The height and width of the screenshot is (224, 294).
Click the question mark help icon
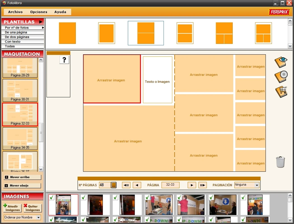[x=64, y=60]
